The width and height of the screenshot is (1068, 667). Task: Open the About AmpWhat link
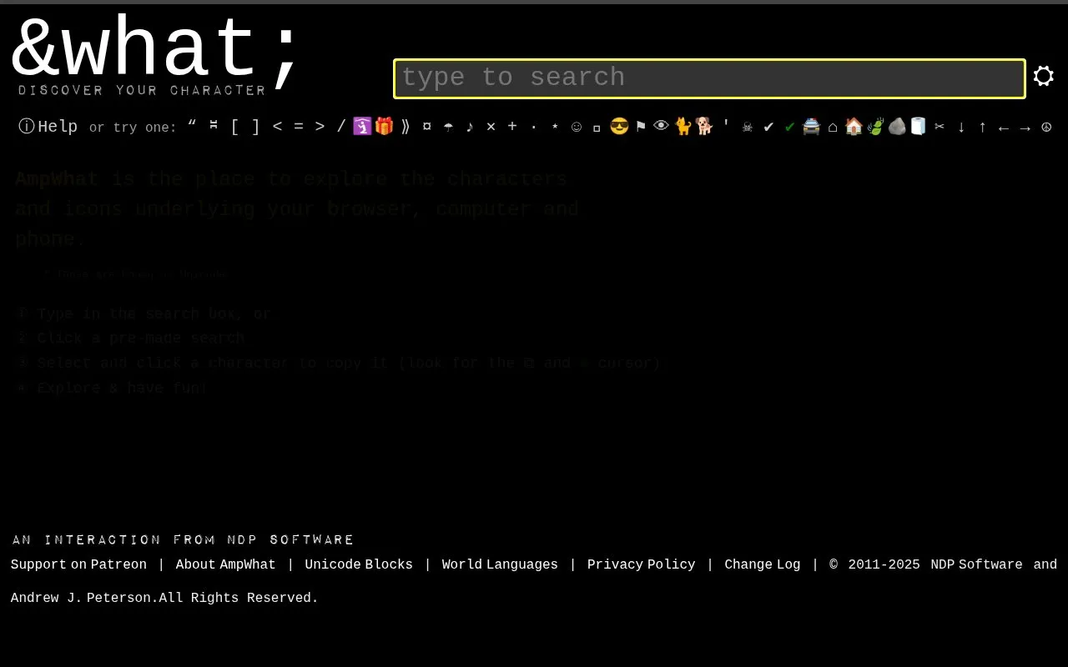(225, 564)
